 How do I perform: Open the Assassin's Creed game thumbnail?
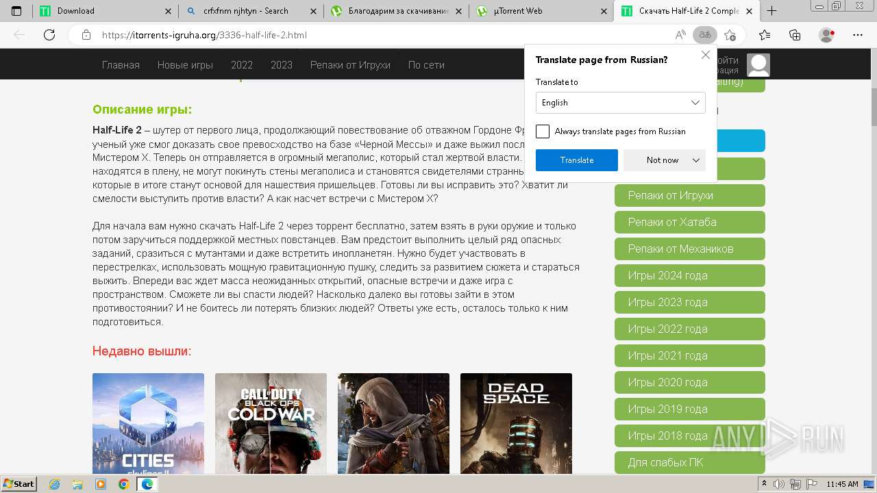(x=393, y=424)
